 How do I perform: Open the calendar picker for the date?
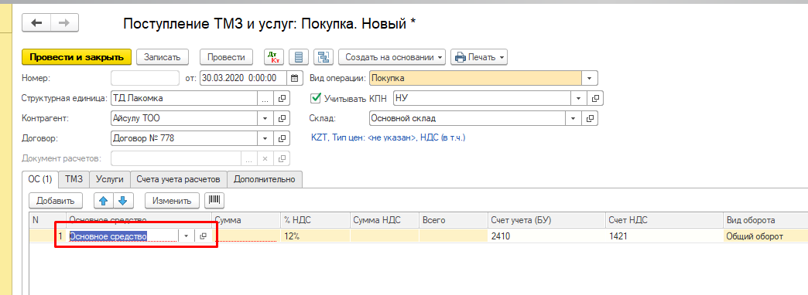click(295, 79)
